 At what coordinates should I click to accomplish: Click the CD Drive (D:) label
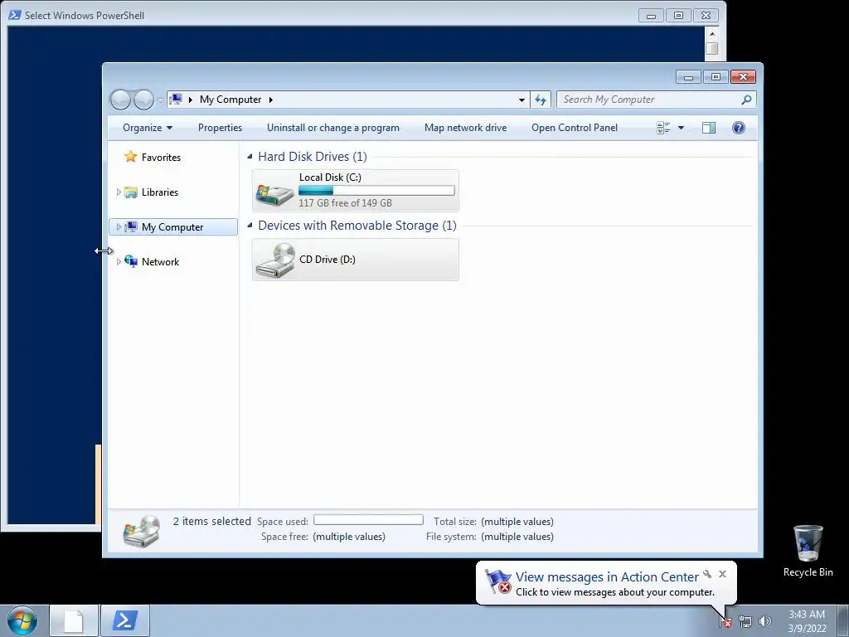click(327, 260)
